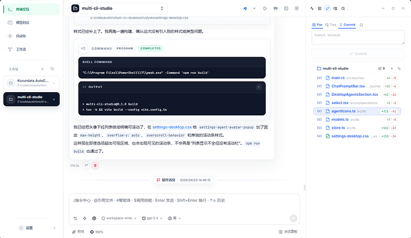The height and width of the screenshot is (238, 411).
Task: Toggle the side panel collapse icon
Action: coord(297,8)
